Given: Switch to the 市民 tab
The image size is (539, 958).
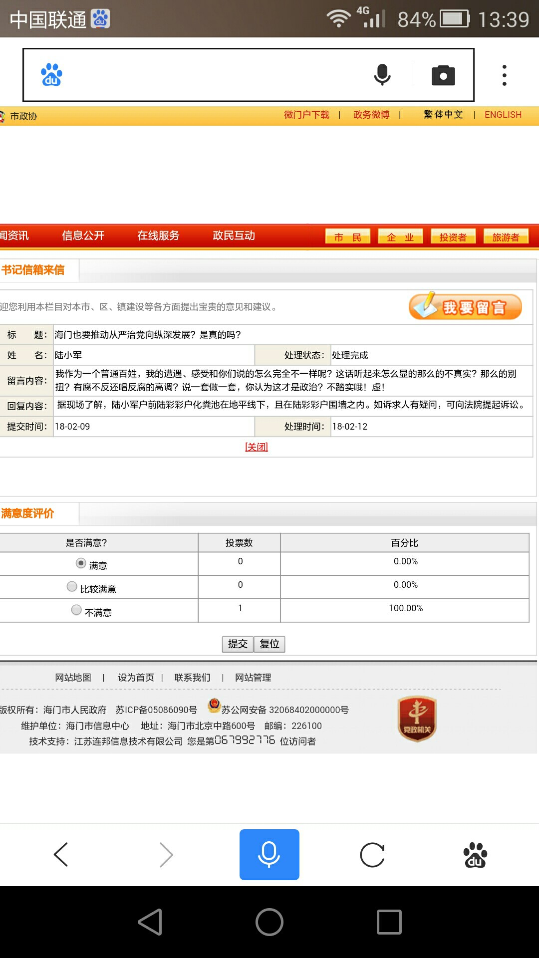Looking at the screenshot, I should point(347,237).
